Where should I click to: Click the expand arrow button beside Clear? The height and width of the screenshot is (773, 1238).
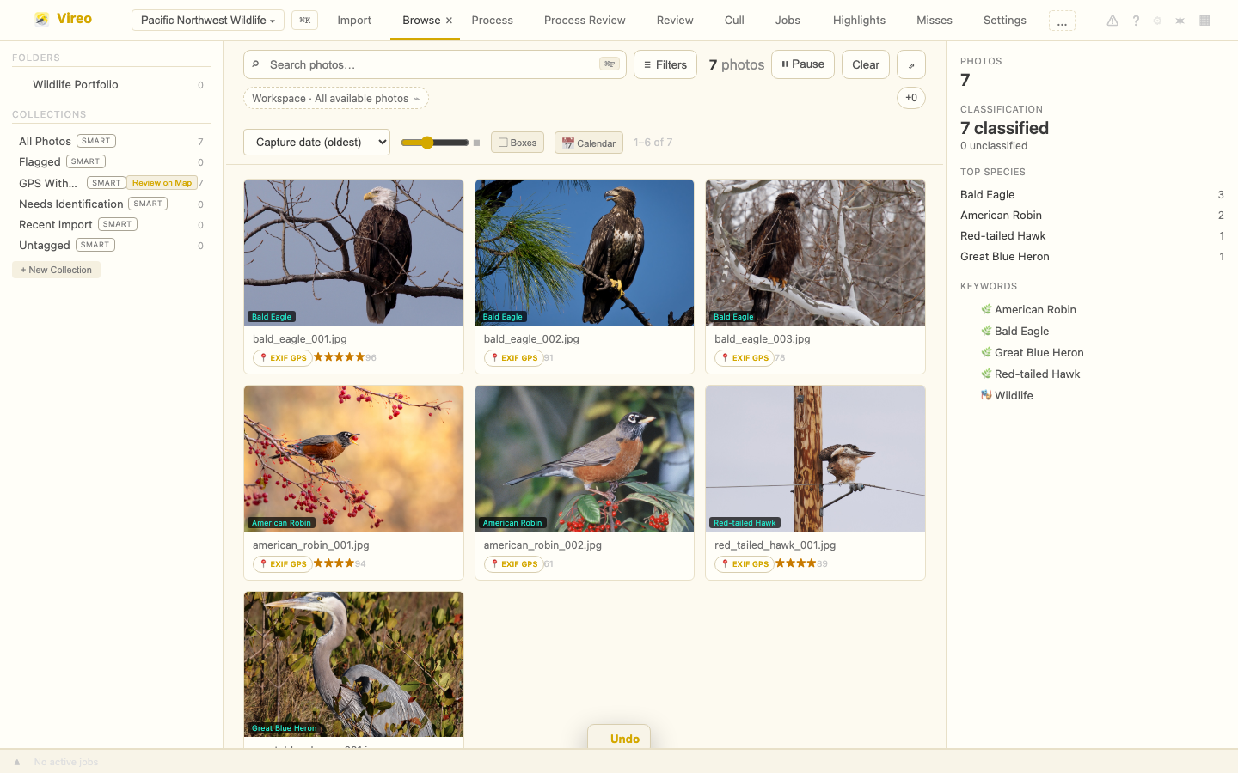tap(911, 64)
